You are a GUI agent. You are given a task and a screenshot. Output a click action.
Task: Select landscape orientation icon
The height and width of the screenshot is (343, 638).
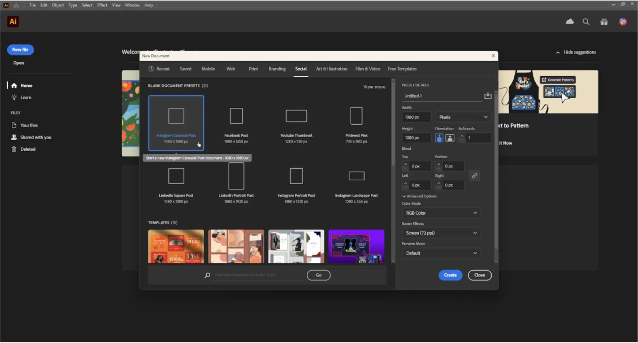450,138
